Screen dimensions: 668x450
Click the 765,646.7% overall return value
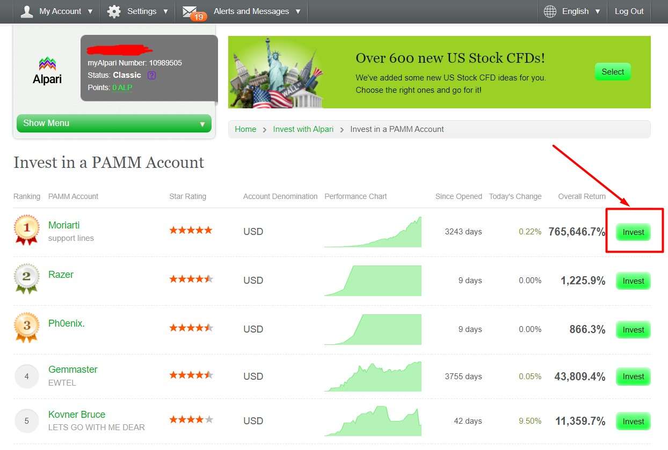click(x=577, y=232)
